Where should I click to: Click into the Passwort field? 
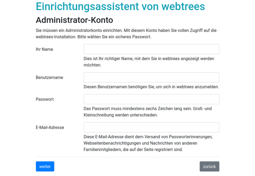pyautogui.click(x=151, y=99)
